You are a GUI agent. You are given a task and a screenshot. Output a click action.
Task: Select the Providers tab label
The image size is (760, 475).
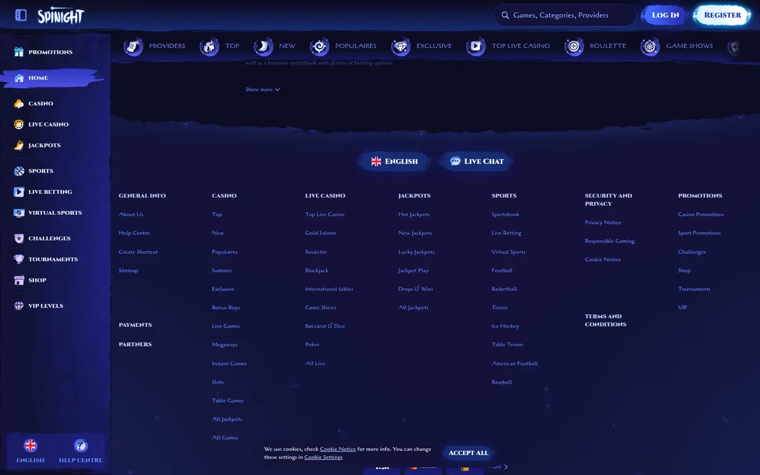tap(167, 46)
